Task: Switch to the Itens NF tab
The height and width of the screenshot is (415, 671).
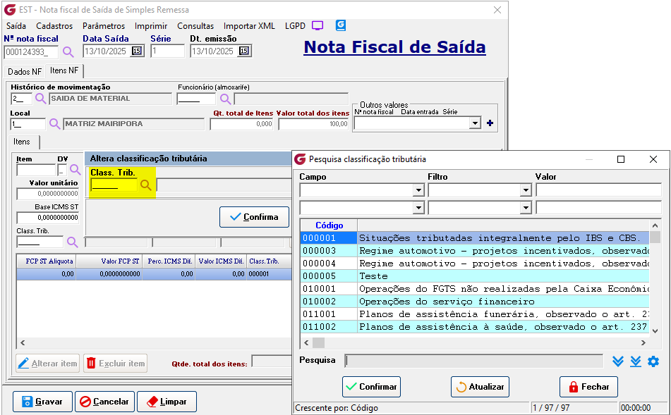Action: [64, 70]
